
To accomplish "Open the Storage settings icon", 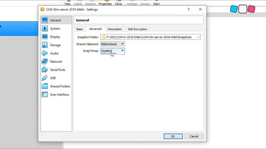I will click(45, 45).
